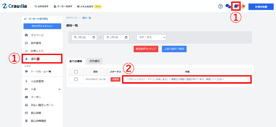Select the 全ての通知 tab
The height and width of the screenshot is (127, 276).
pos(75,61)
